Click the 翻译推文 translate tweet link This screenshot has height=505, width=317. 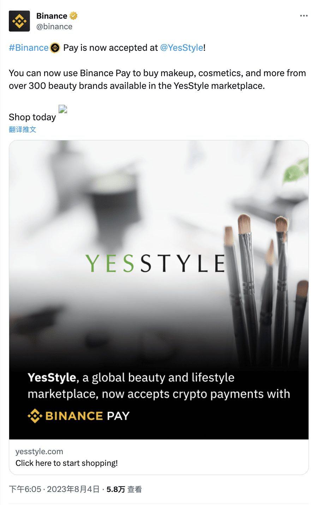[23, 129]
